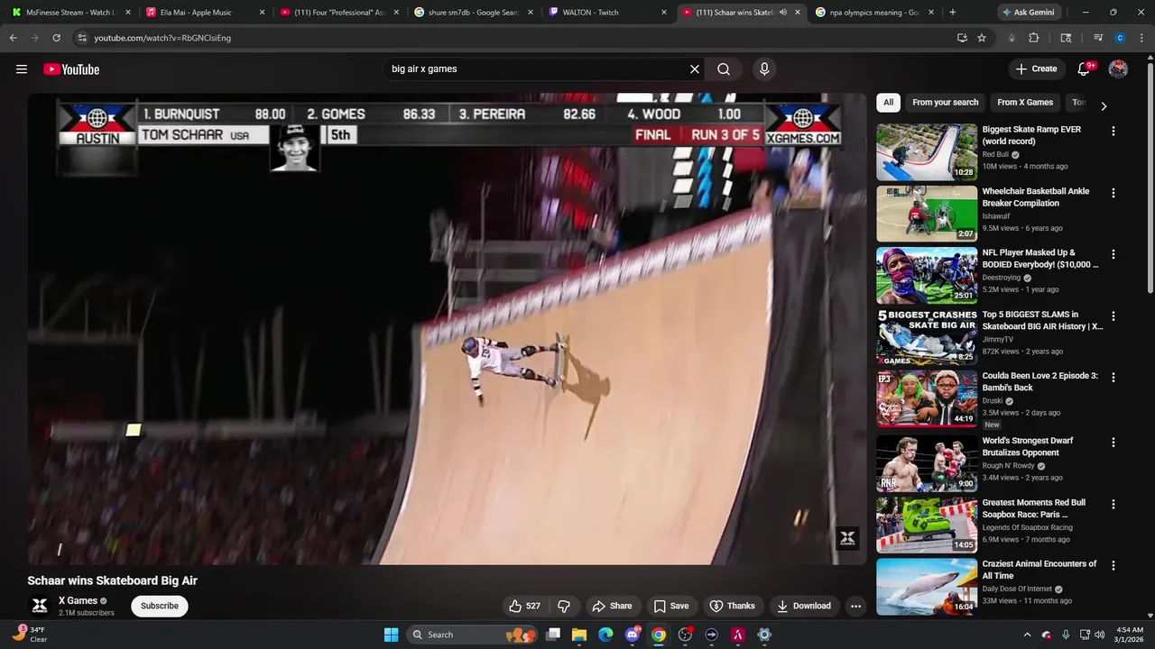The image size is (1155, 649).
Task: Open the YouTube account avatar menu
Action: pos(1118,69)
